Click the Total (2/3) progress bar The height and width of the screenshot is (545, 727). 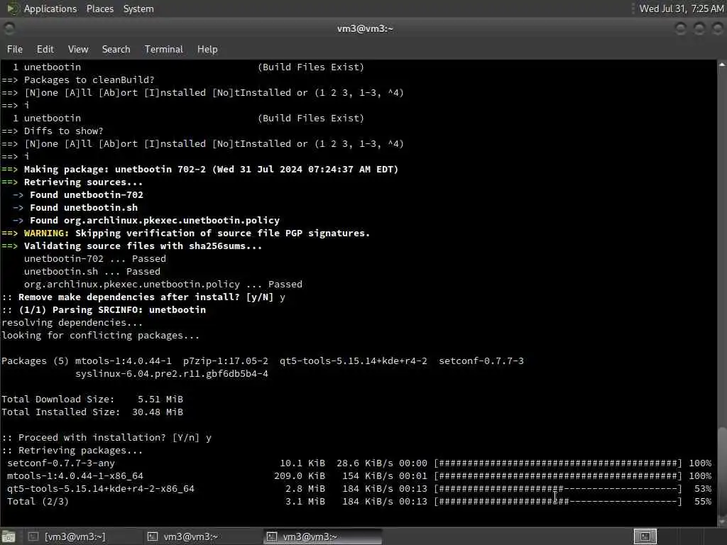click(x=558, y=502)
